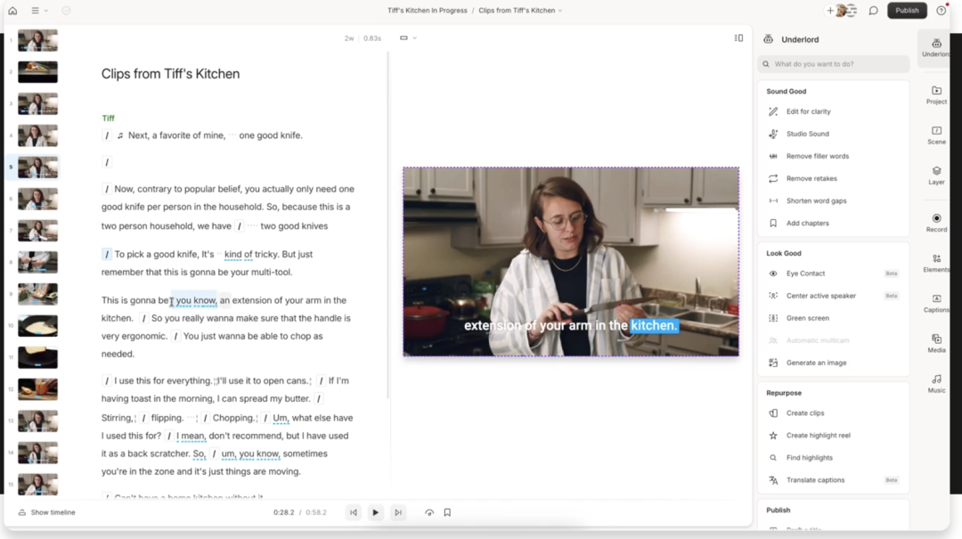Click the video preview canvas
962x539 pixels.
[571, 262]
